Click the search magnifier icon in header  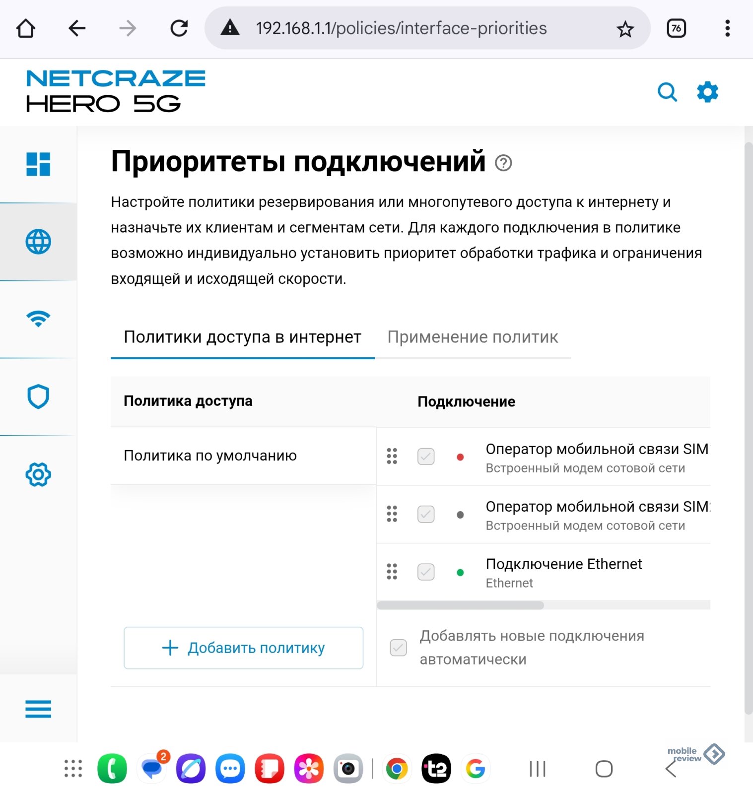coord(667,92)
